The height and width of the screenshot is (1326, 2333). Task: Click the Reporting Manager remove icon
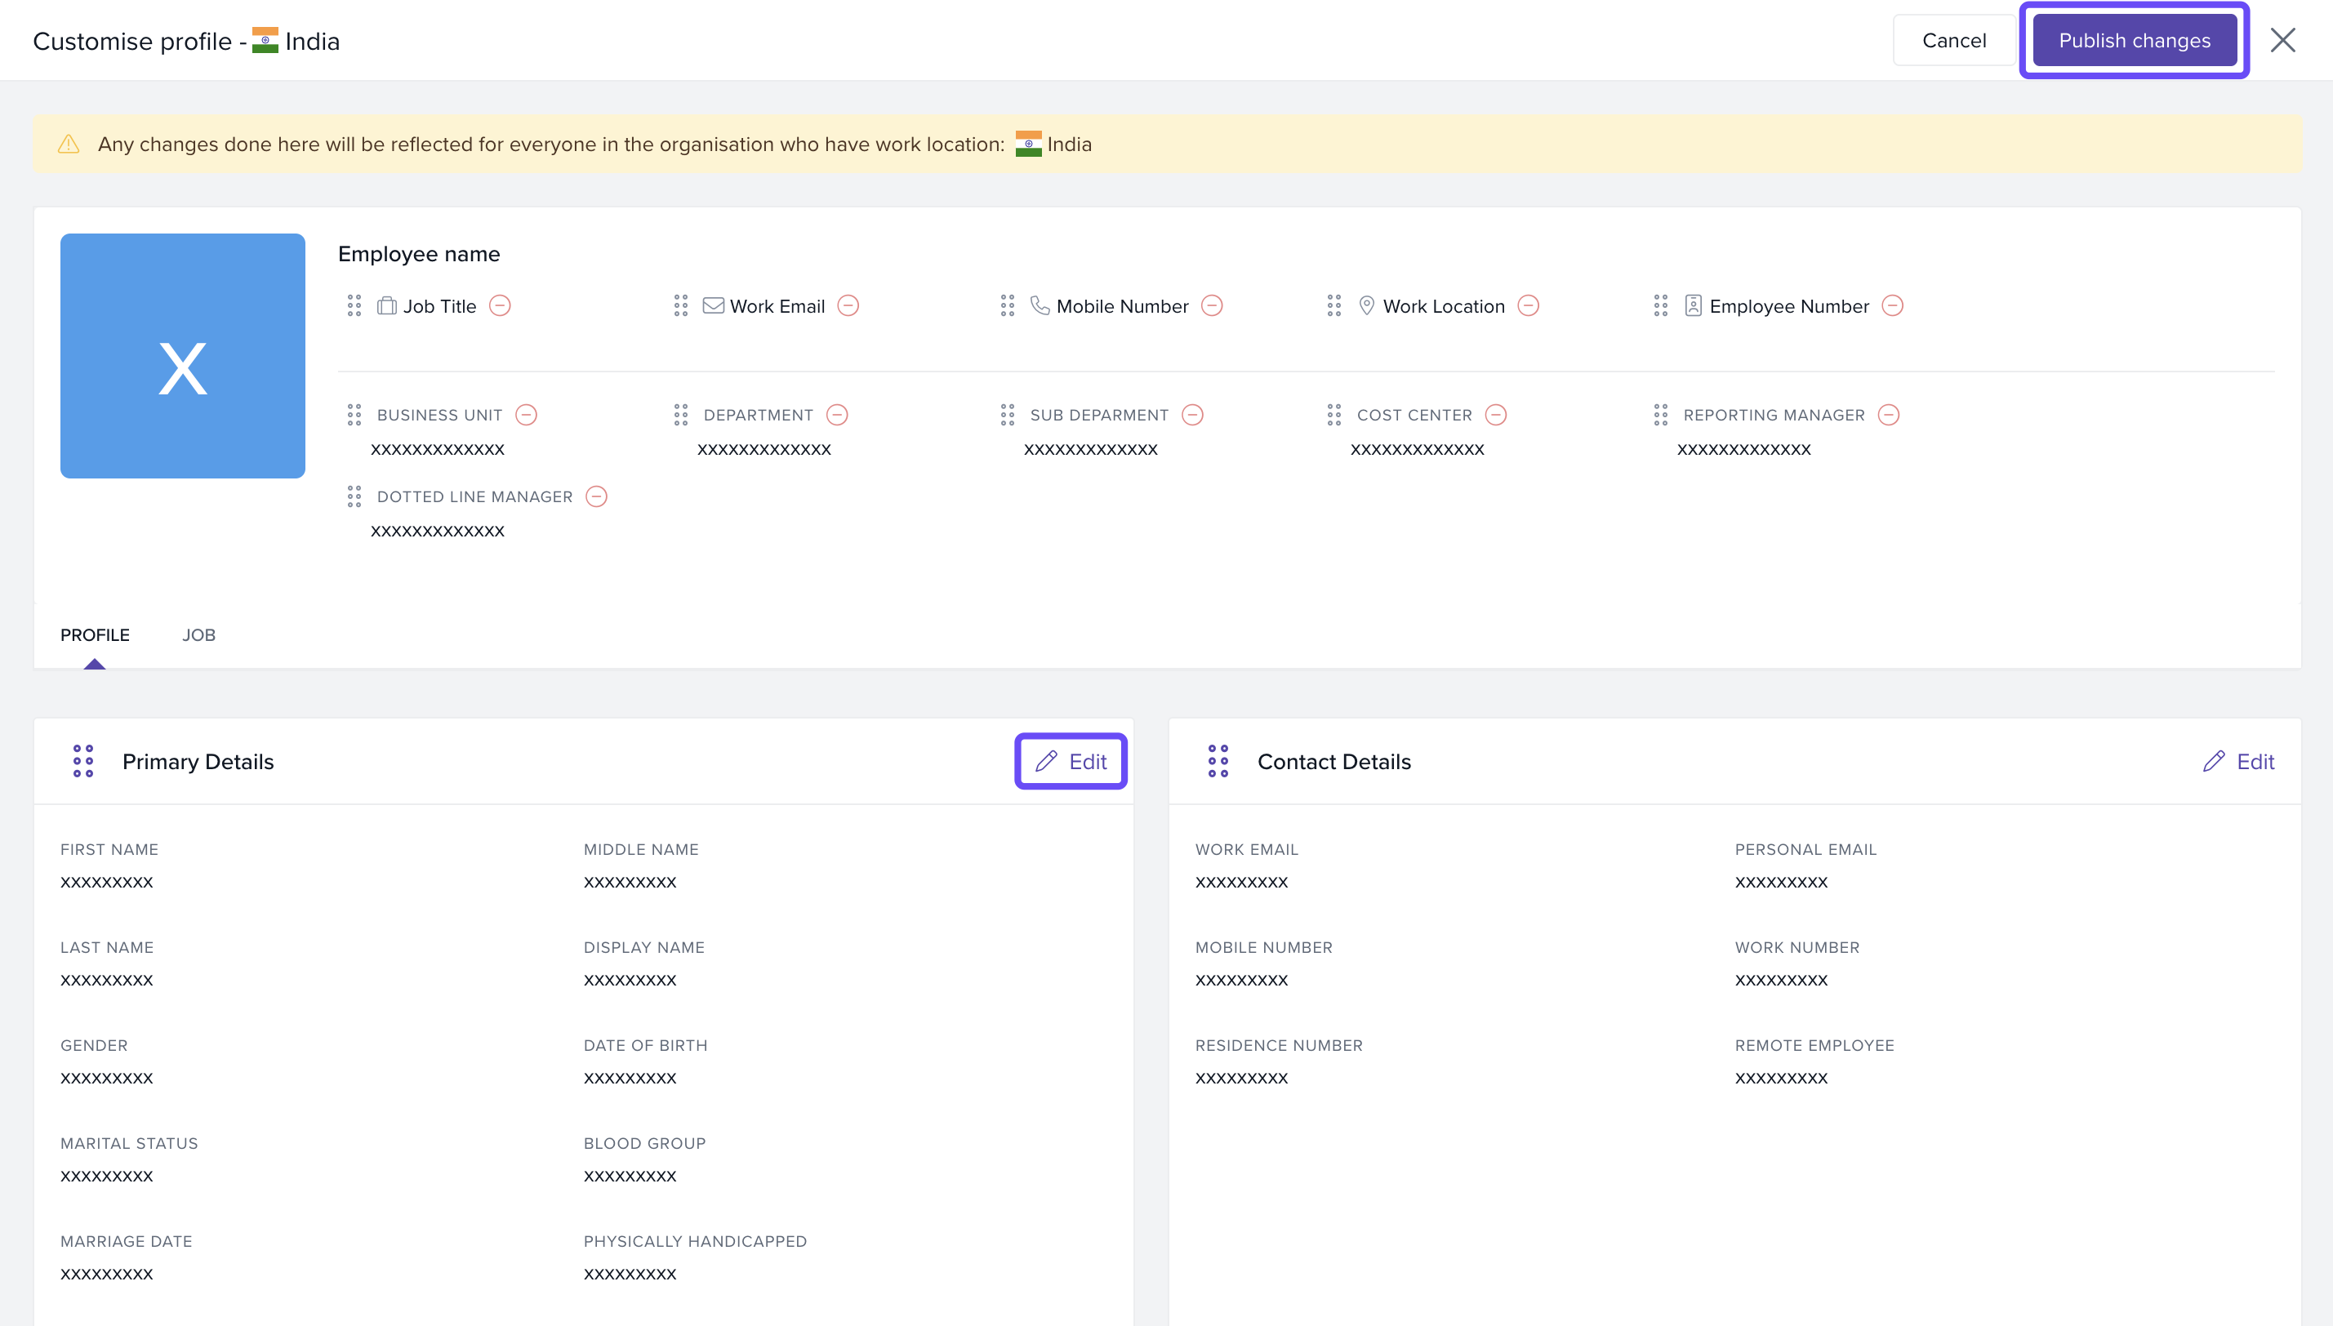point(1889,416)
